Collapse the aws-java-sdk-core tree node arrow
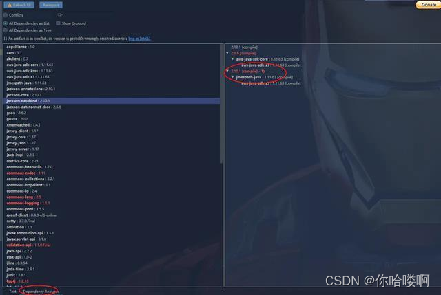The height and width of the screenshot is (295, 441). [232, 59]
